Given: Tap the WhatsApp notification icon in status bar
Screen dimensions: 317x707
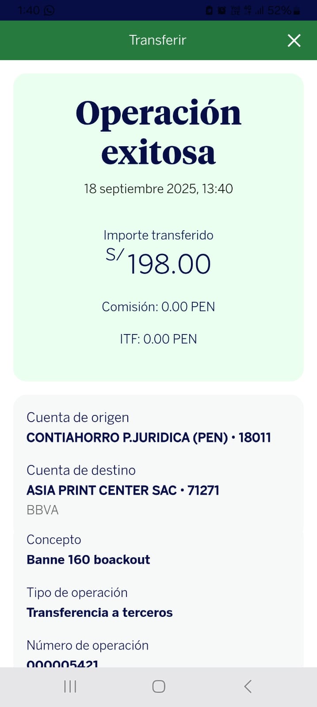Looking at the screenshot, I should [49, 10].
